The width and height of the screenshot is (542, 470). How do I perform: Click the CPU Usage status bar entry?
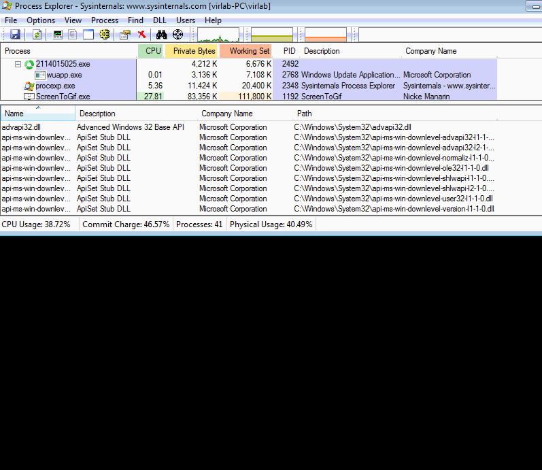pyautogui.click(x=36, y=224)
